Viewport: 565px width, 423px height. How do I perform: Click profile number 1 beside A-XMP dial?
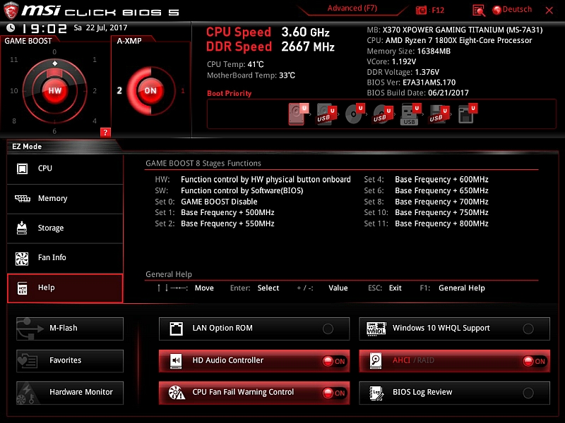[x=183, y=91]
